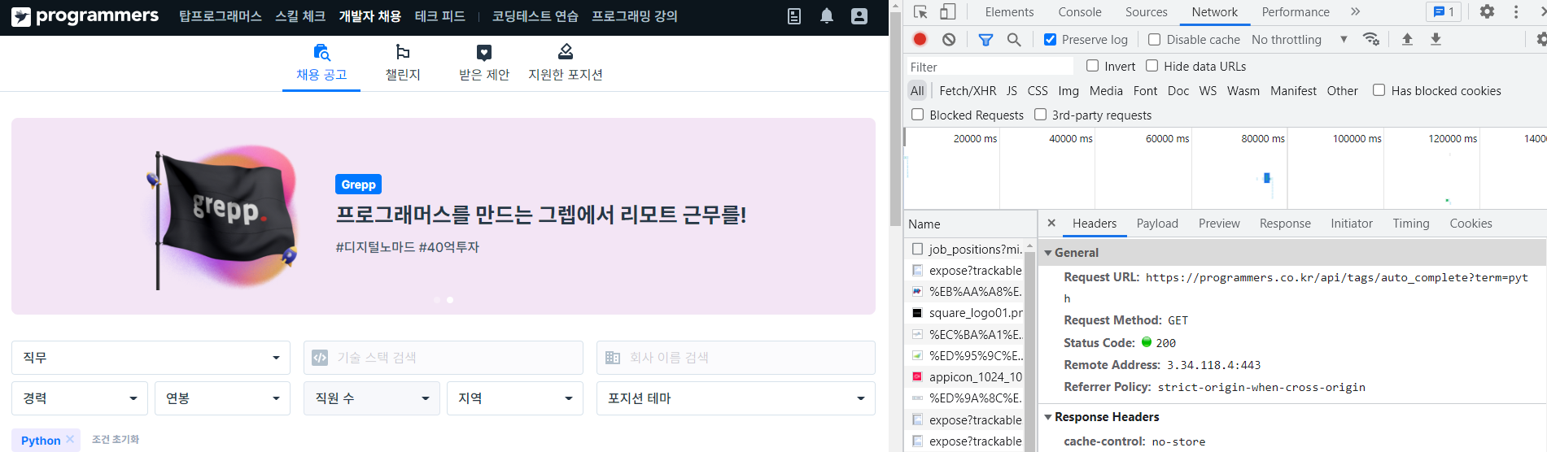1547x452 pixels.
Task: Open the 지역 dropdown
Action: tap(515, 398)
